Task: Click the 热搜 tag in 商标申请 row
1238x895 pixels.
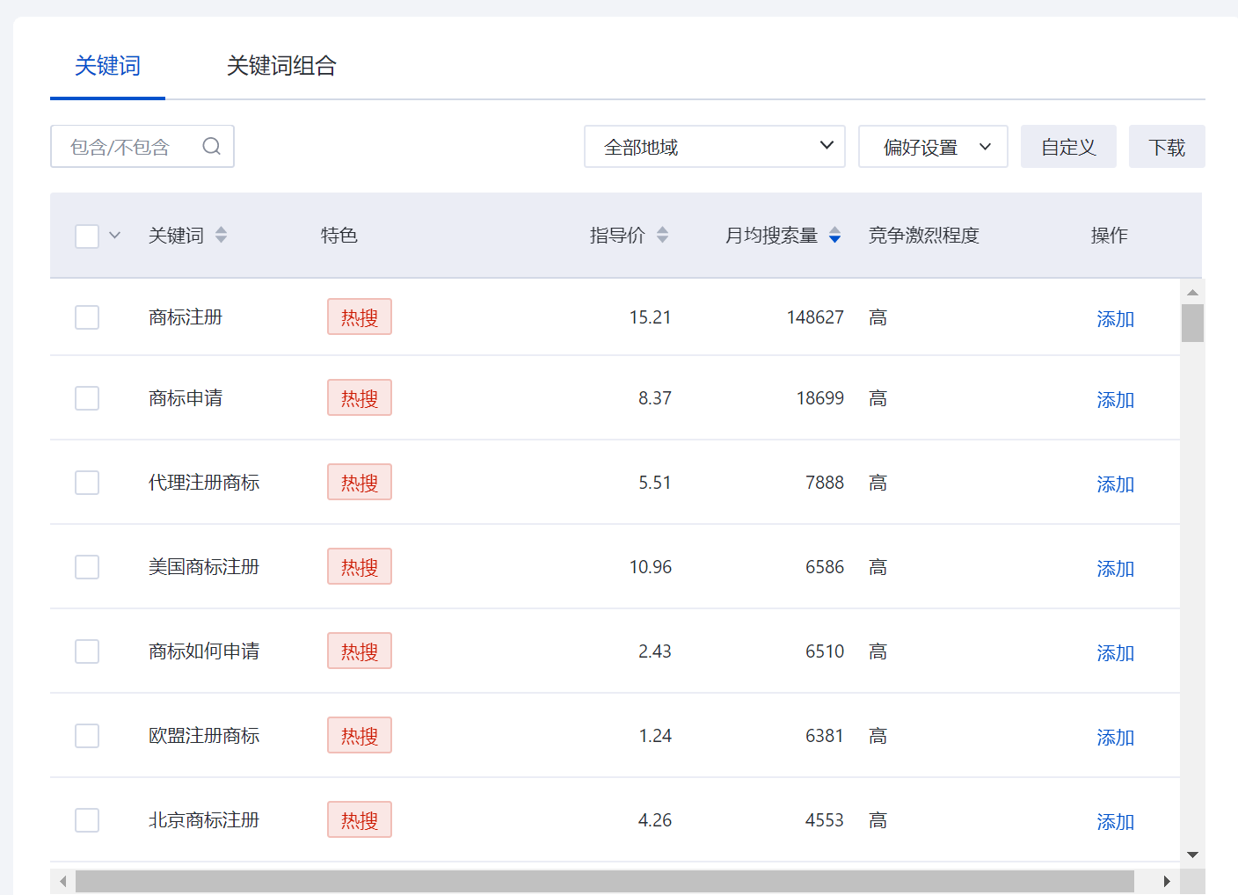Action: [360, 397]
